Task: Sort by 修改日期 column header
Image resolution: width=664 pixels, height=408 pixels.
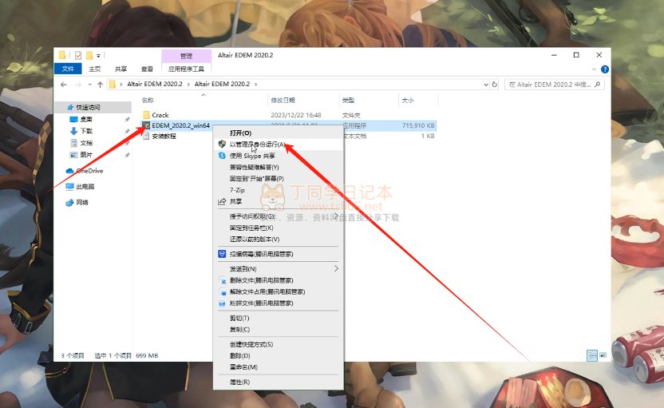Action: click(x=283, y=101)
